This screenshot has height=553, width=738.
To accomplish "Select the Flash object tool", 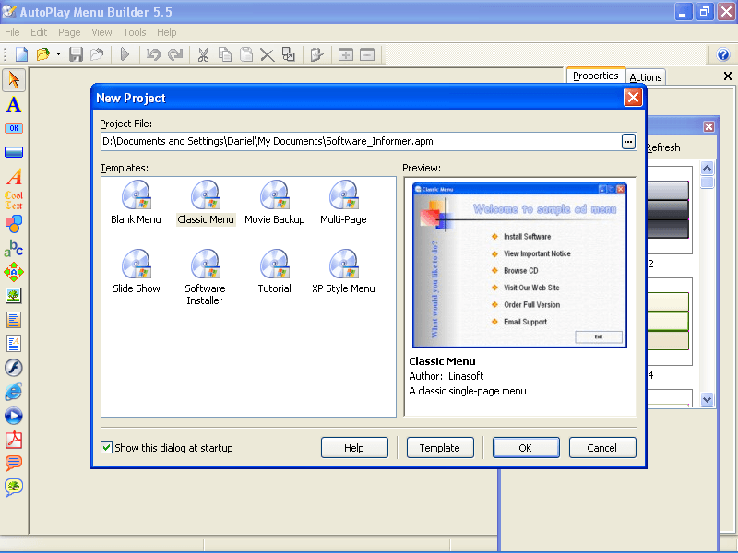I will pos(14,367).
